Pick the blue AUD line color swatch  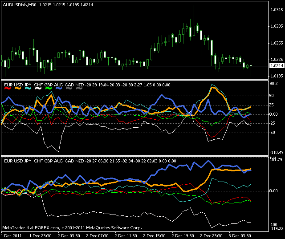click(x=59, y=88)
